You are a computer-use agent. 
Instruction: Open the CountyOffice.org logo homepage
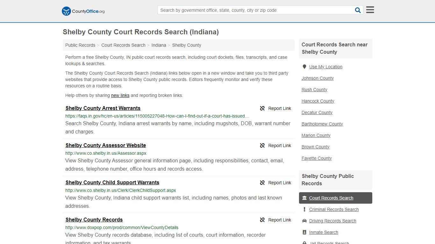(x=83, y=11)
